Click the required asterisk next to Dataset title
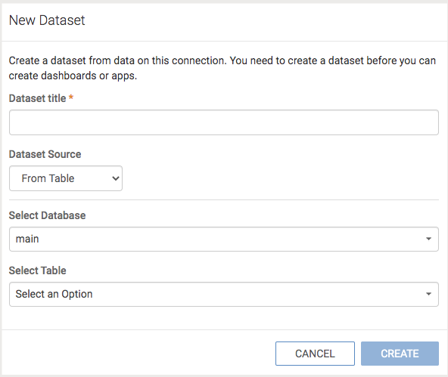 71,97
